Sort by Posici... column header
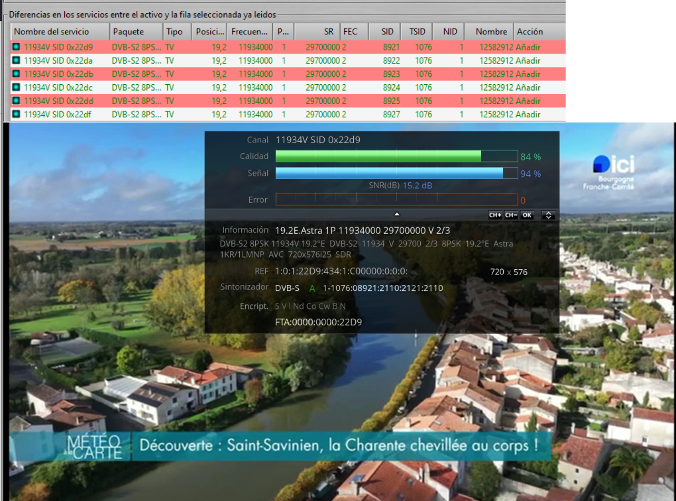The height and width of the screenshot is (501, 676). 209,31
